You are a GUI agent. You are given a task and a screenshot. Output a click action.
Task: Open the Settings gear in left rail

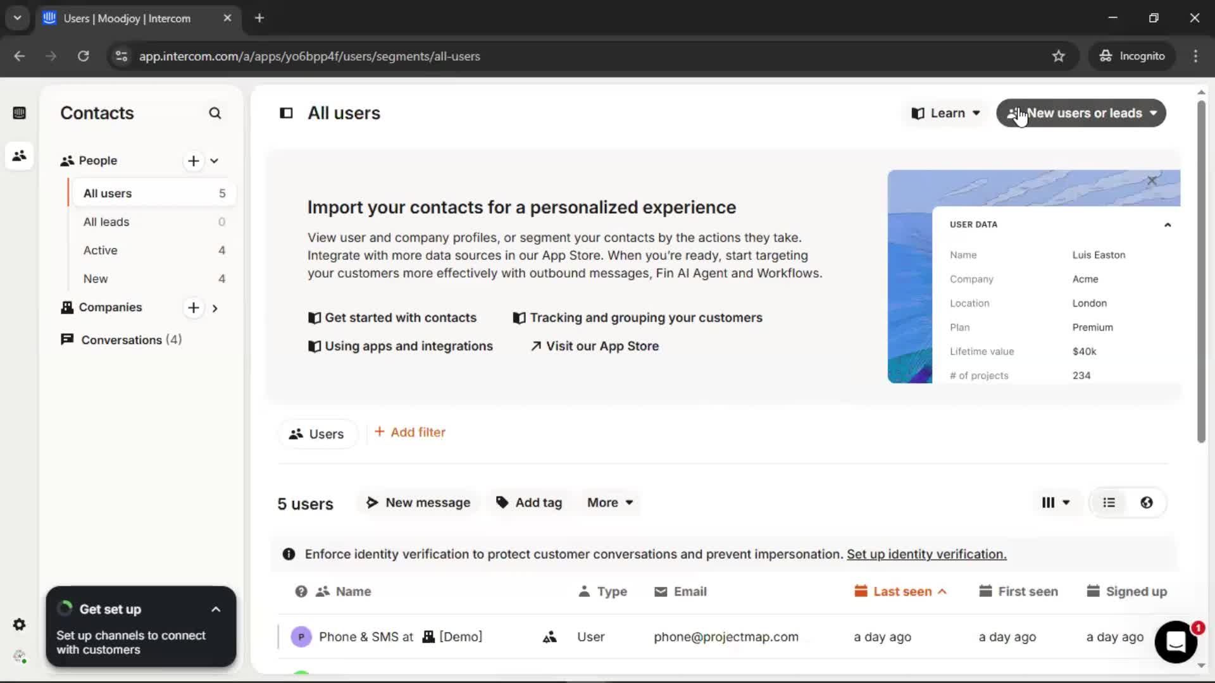pos(19,625)
